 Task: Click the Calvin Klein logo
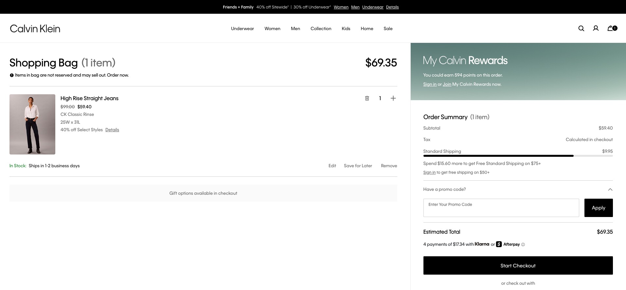click(x=35, y=28)
